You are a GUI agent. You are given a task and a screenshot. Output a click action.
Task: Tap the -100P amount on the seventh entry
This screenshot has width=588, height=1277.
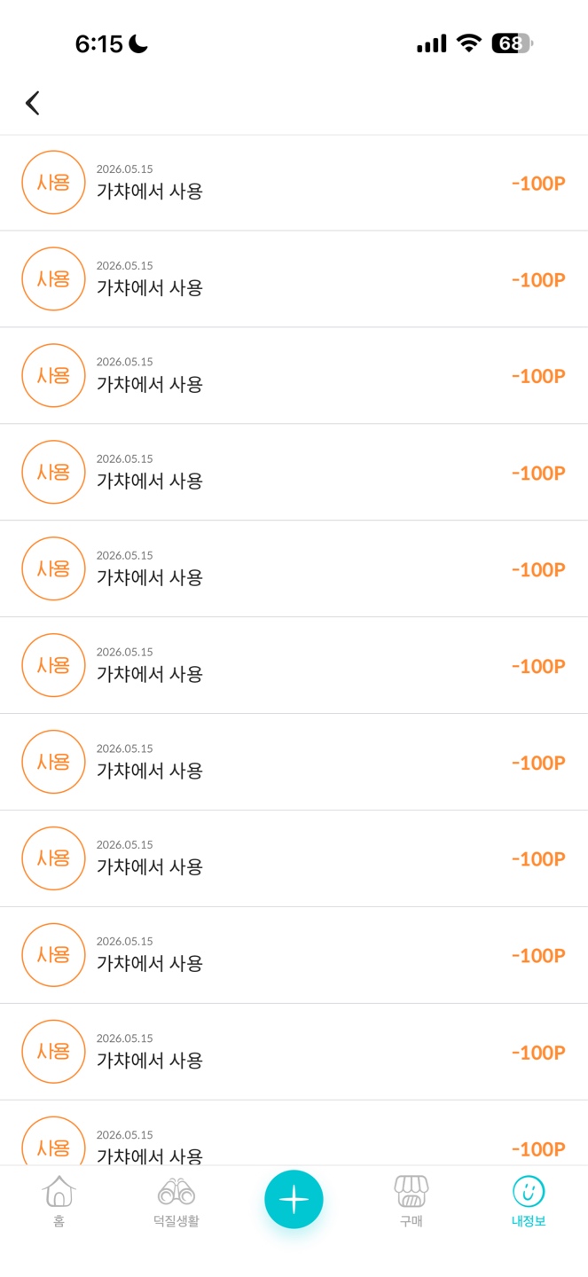coord(538,763)
